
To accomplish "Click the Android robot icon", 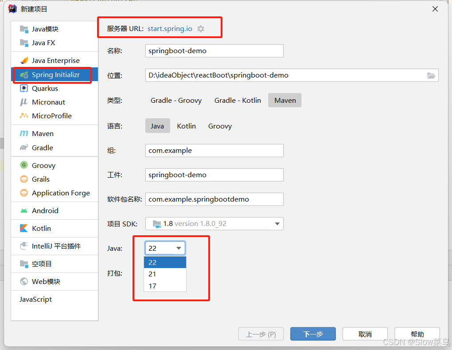I will pos(24,210).
